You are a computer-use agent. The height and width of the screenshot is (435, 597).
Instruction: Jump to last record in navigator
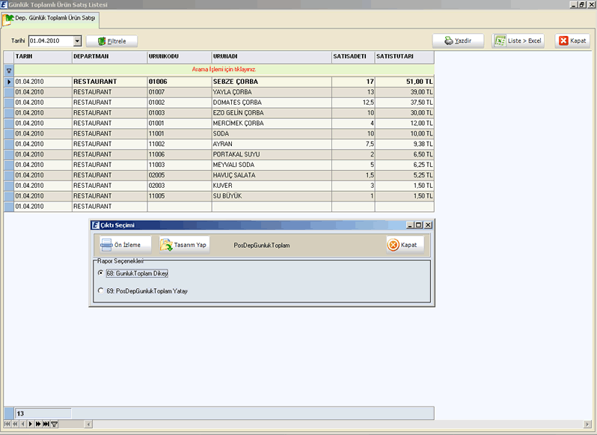pos(46,425)
